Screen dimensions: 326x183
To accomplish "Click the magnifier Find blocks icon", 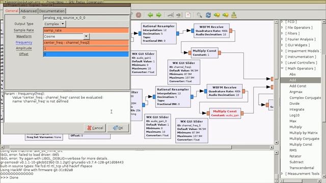I will click(199, 15).
